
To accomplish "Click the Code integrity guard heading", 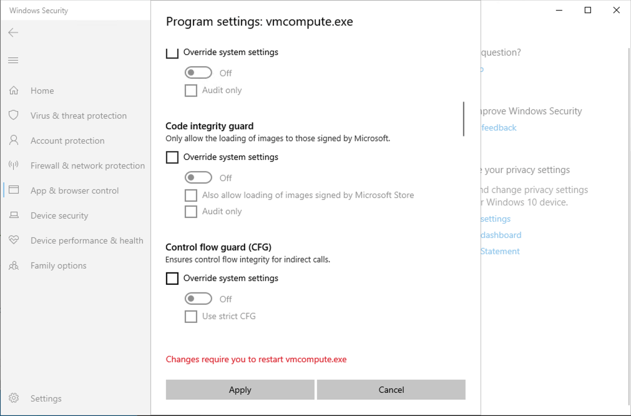I will coord(210,126).
